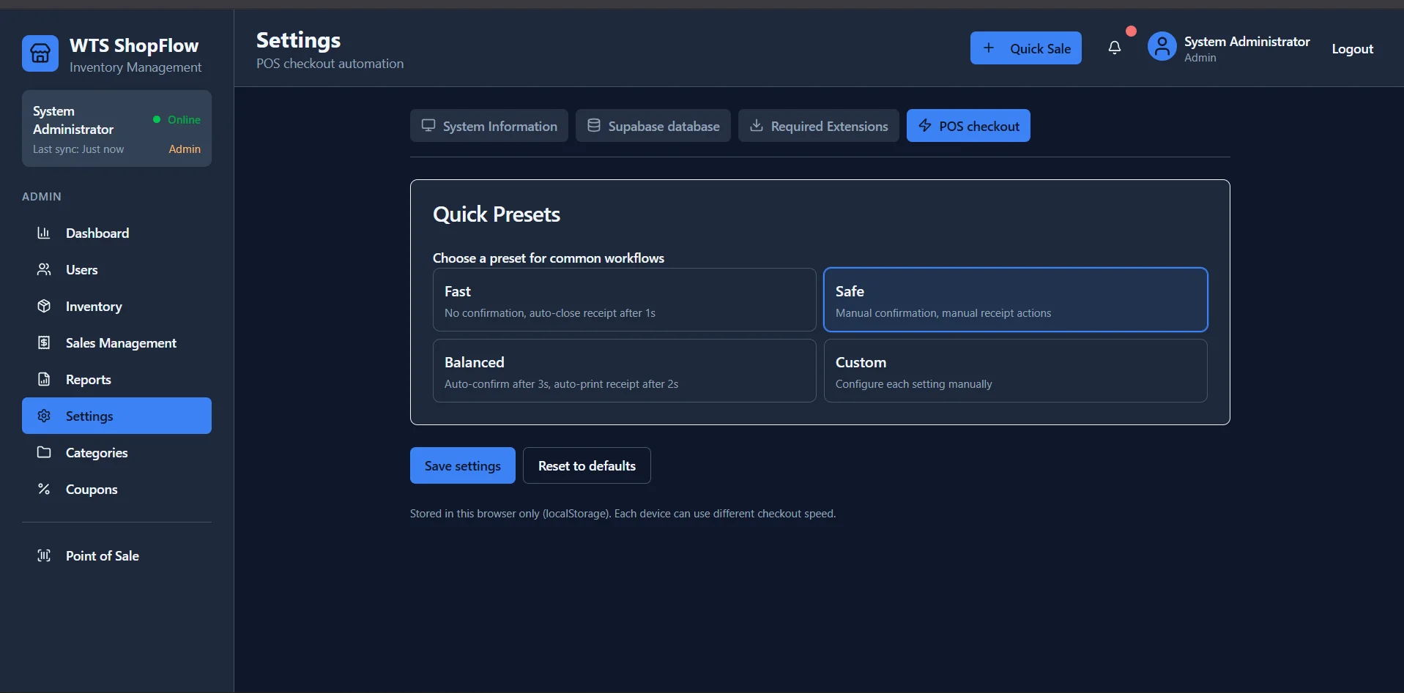
Task: Click the Users people icon
Action: (x=44, y=269)
